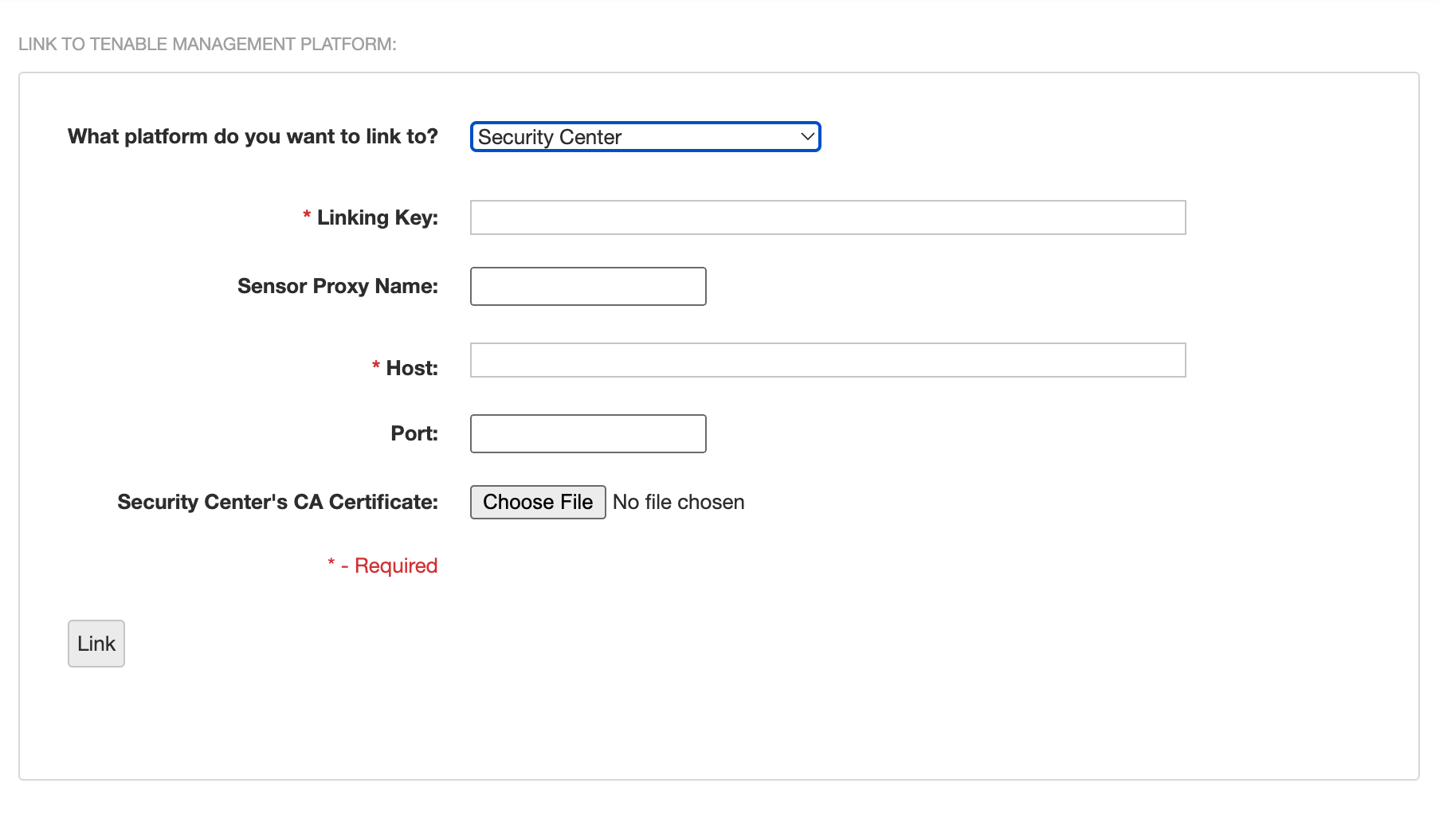
Task: Click the chevron arrow on Security Center combo box
Action: 807,137
